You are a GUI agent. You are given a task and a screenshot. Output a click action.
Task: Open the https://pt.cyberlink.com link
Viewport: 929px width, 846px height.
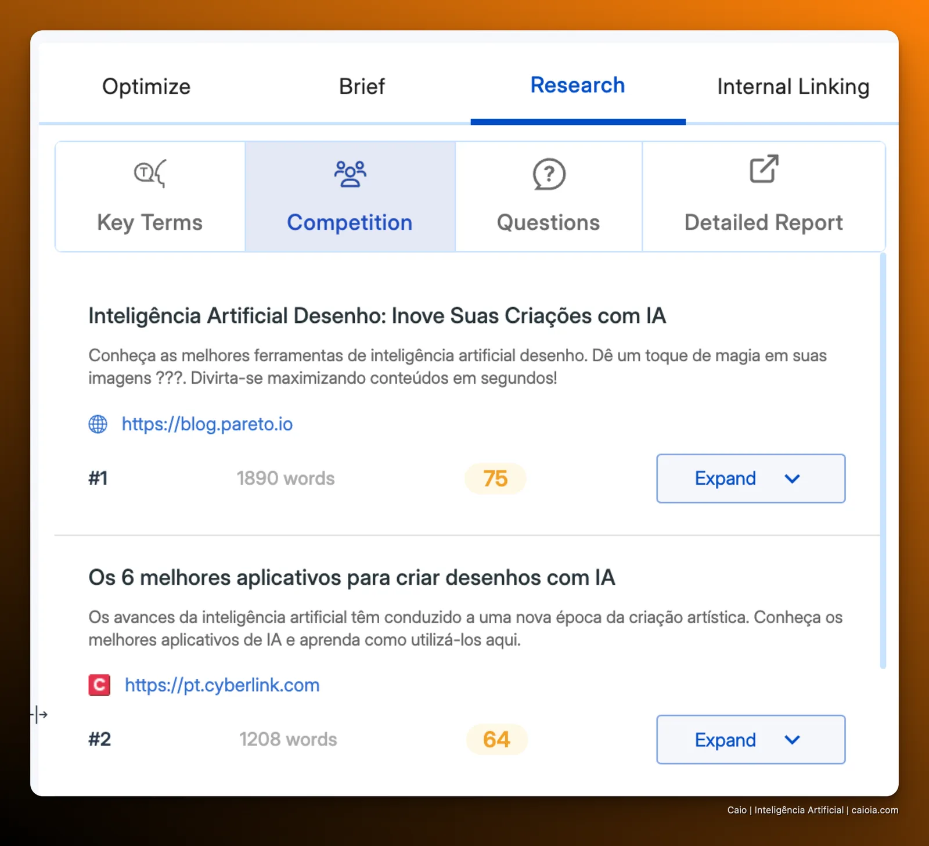(222, 685)
